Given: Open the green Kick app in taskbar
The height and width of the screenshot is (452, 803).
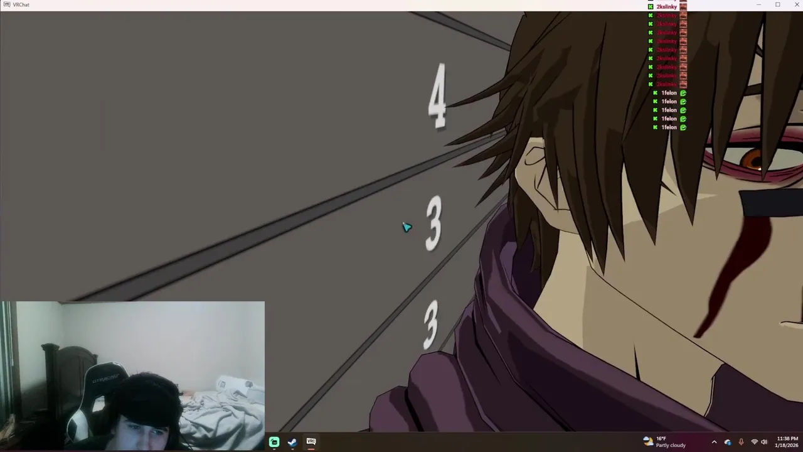Looking at the screenshot, I should coord(274,442).
